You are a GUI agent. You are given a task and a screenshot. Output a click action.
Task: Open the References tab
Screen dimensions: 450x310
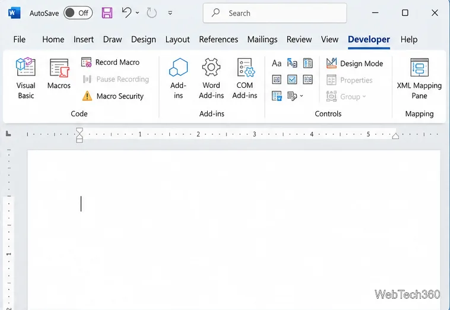pyautogui.click(x=218, y=39)
